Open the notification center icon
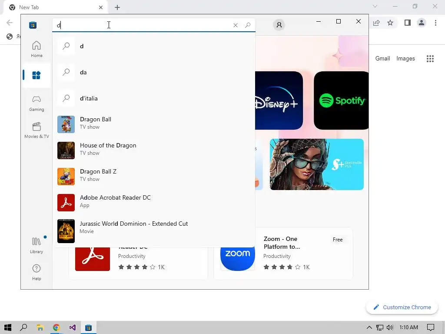 [x=431, y=327]
